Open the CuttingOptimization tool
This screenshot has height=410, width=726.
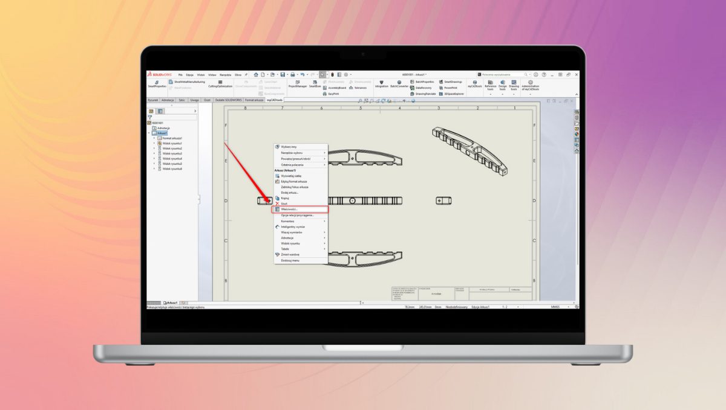(220, 85)
